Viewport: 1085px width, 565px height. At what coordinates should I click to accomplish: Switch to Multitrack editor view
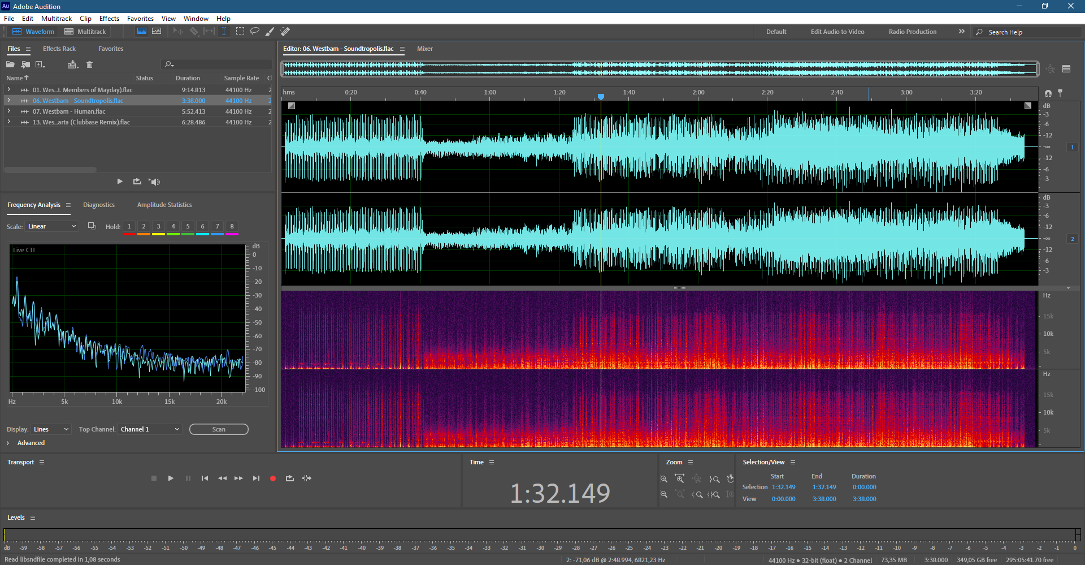point(85,32)
